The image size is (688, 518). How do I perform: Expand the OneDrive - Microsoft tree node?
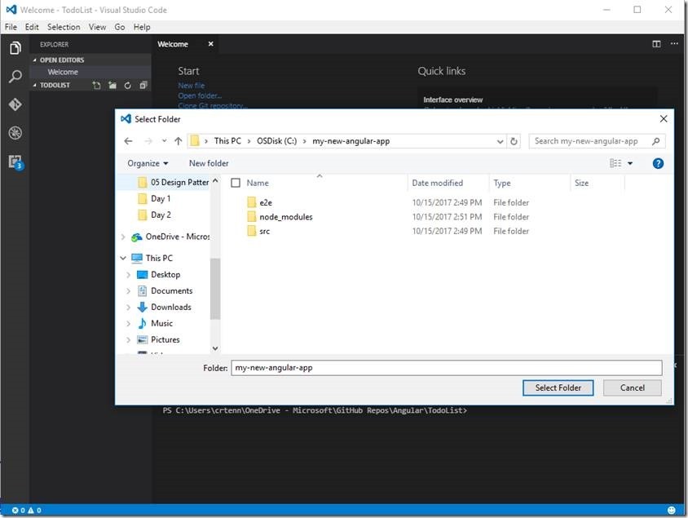pos(123,237)
